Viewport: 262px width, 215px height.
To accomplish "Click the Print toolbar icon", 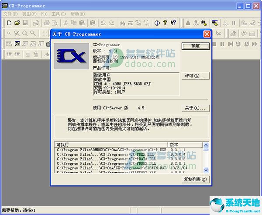I will [47, 23].
